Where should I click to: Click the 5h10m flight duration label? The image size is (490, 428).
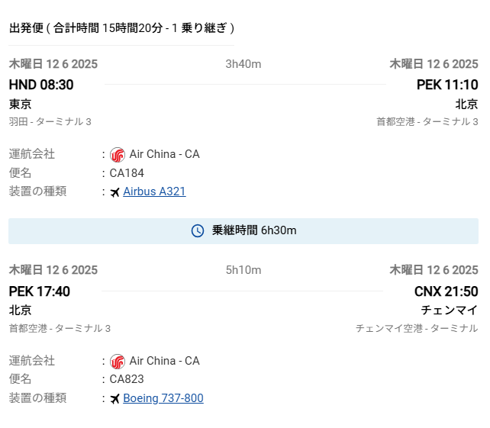[x=243, y=270]
